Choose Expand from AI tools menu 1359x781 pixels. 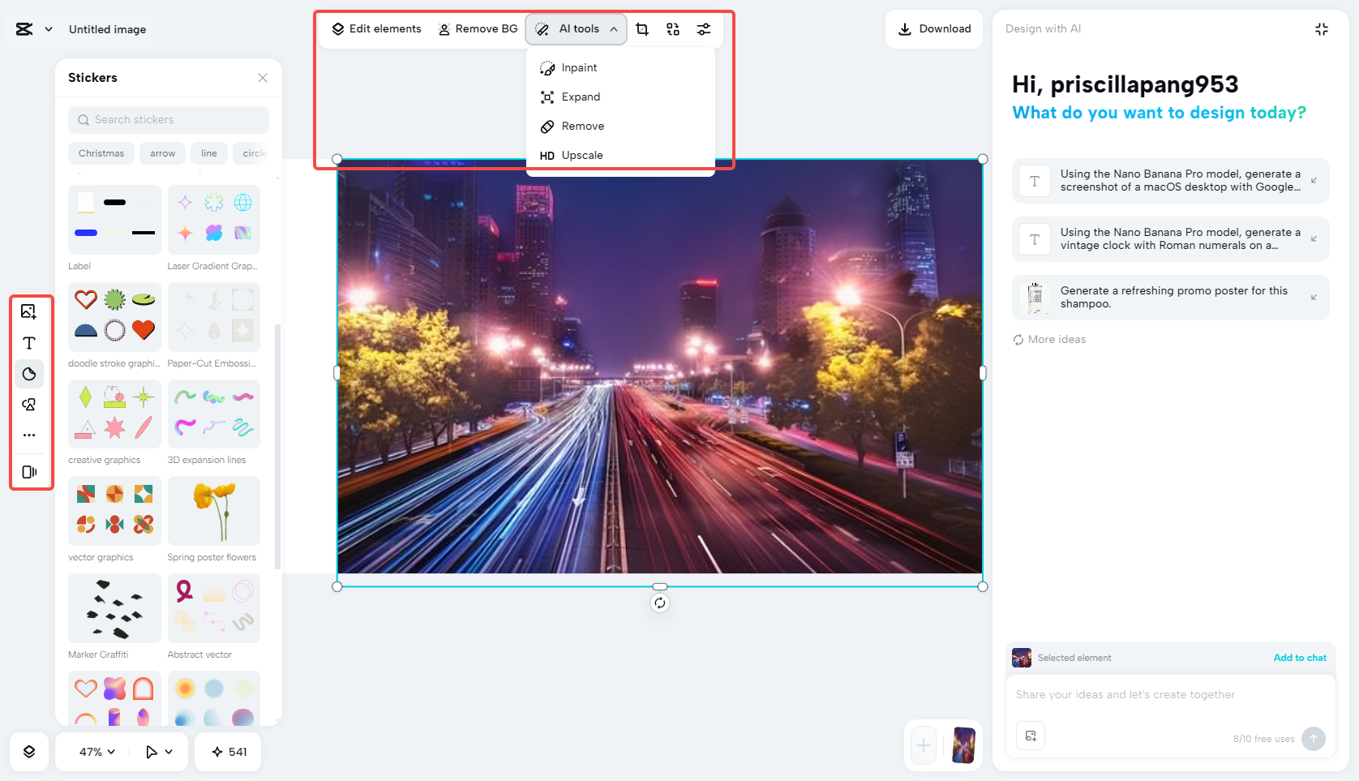620,97
